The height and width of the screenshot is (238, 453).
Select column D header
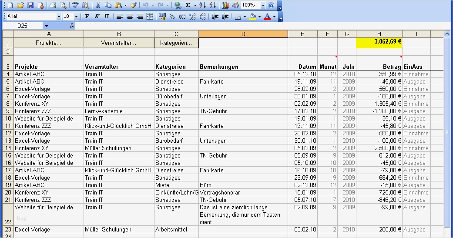click(x=243, y=34)
